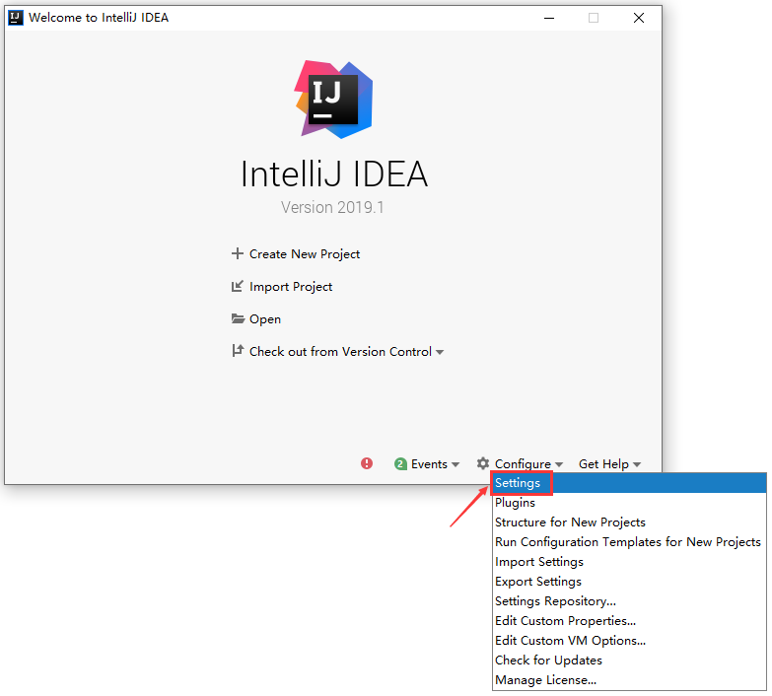Choose Structure for New Projects

[631, 523]
